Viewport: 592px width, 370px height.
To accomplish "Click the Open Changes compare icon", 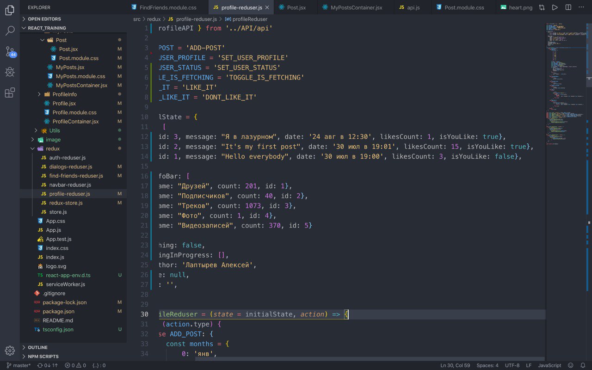I will tap(542, 7).
